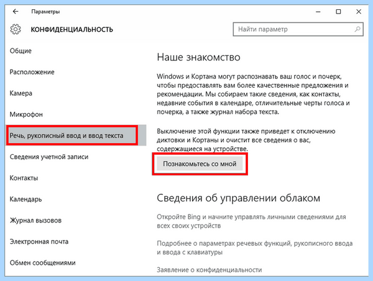Screen dimensions: 373x281
Task: Open the Камера section
Action: pyautogui.click(x=21, y=93)
